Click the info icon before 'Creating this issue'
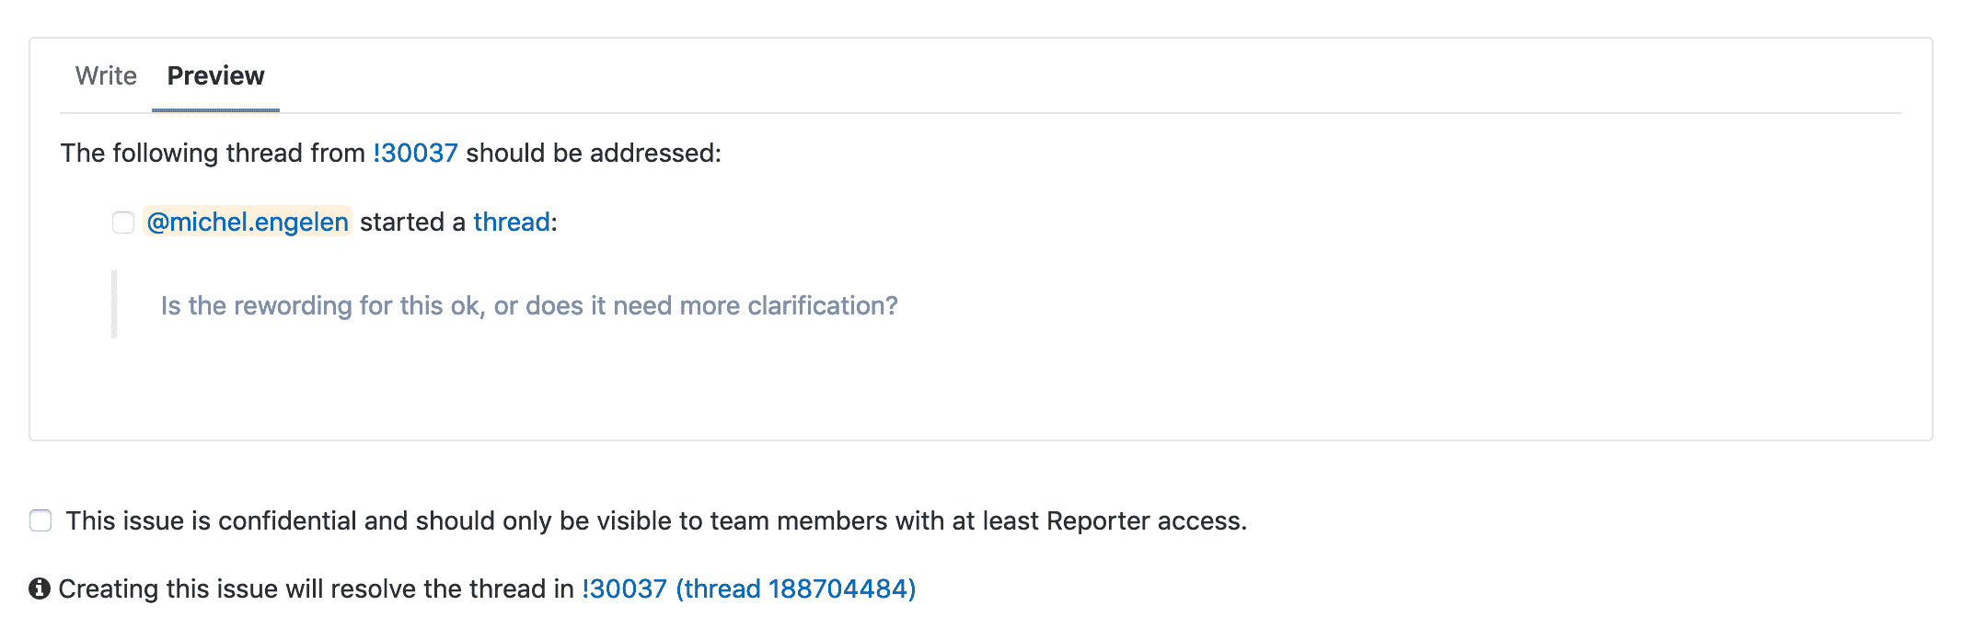Screen dimensions: 1975x640 click(x=40, y=589)
